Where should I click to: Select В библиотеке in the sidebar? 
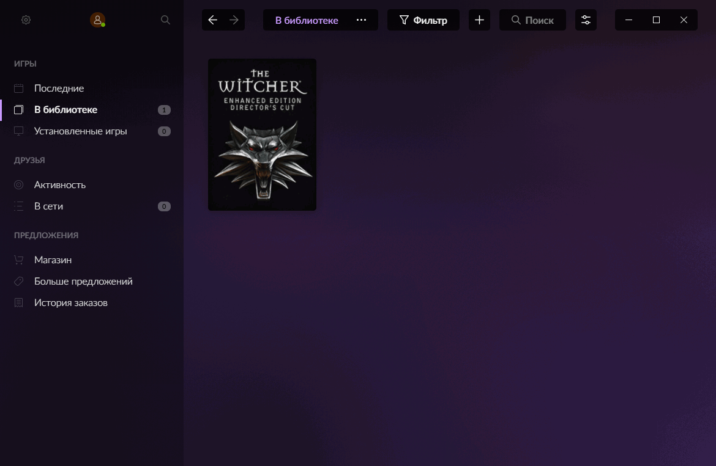click(65, 109)
